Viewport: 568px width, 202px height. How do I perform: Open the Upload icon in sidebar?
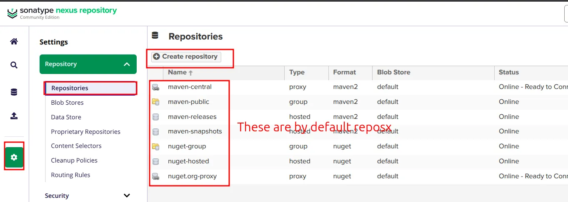14,116
